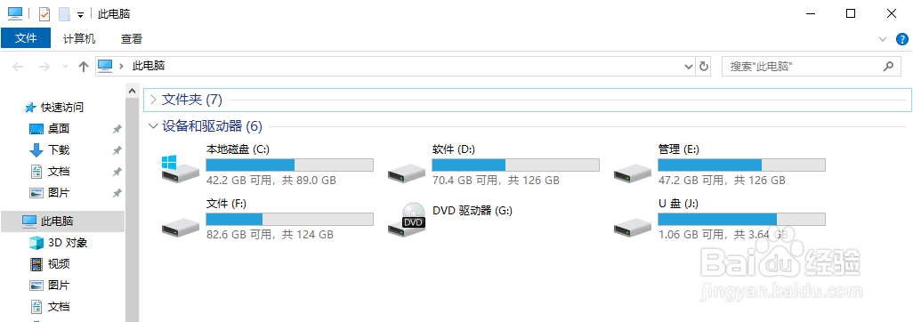Open the address bar history dropdown

[690, 67]
